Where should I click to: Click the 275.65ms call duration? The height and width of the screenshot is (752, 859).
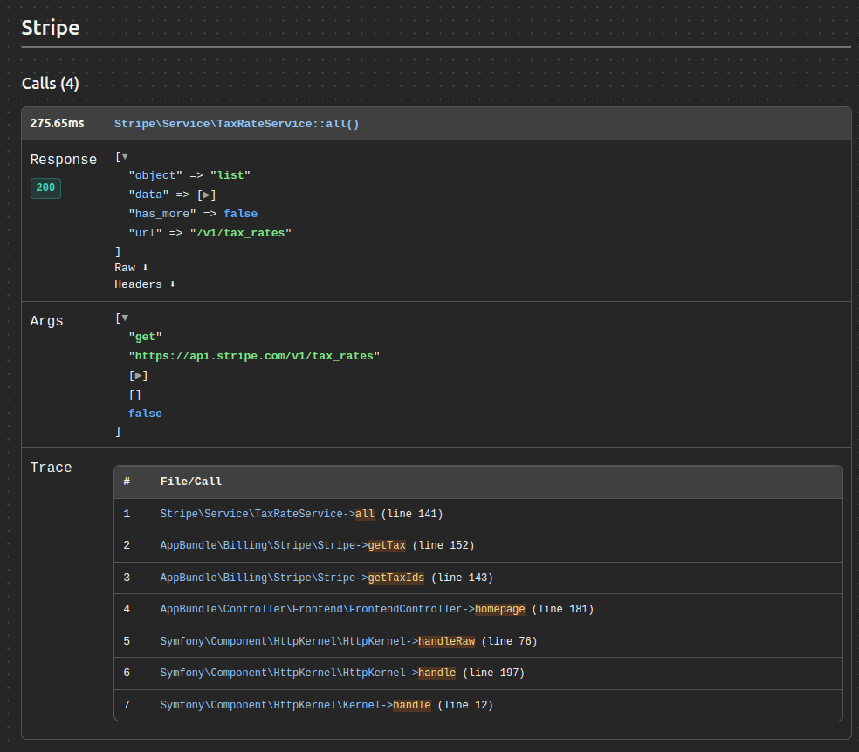pyautogui.click(x=58, y=124)
